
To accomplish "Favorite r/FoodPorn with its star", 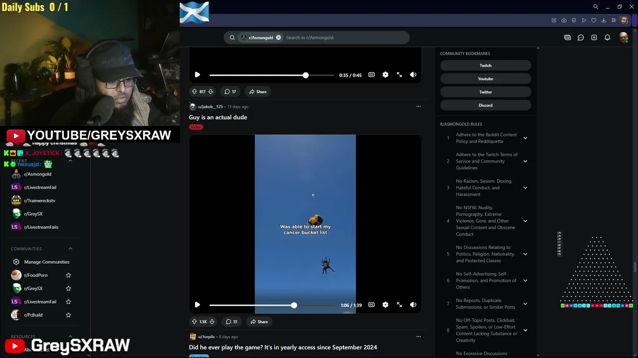I will tap(68, 275).
